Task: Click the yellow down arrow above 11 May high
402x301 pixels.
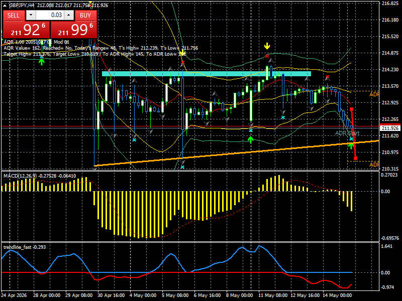Action: (267, 46)
